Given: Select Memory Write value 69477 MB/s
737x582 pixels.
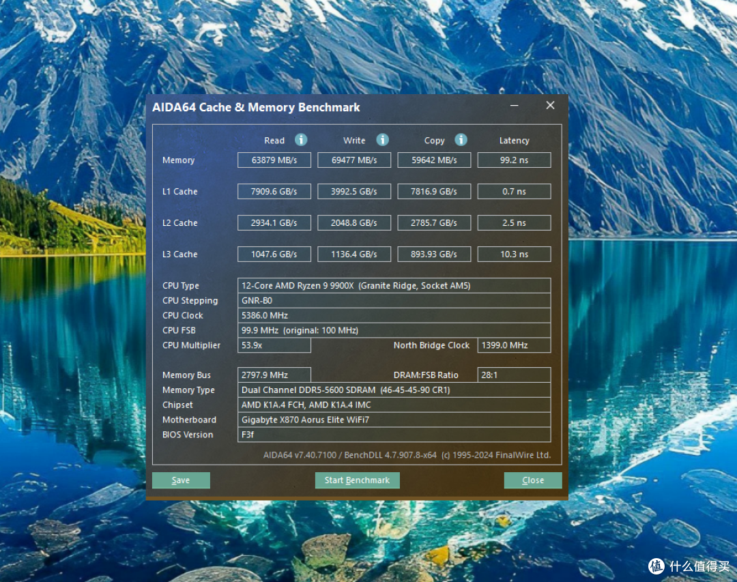Looking at the screenshot, I should click(x=354, y=160).
